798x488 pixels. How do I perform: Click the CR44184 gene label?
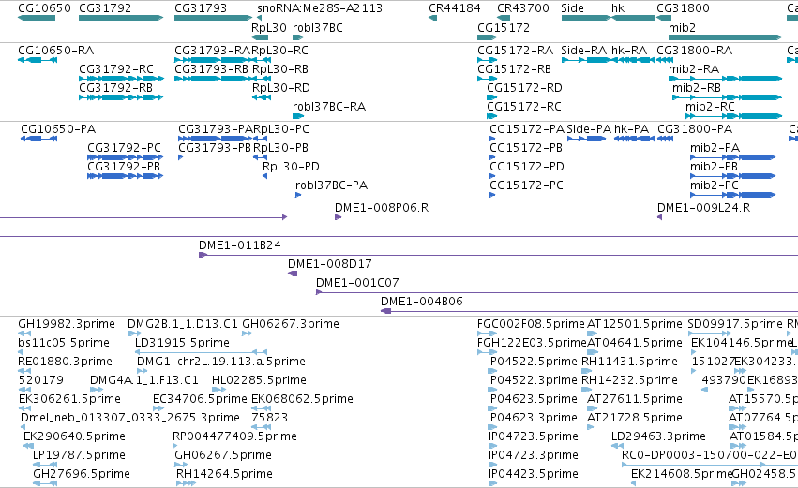tap(455, 8)
